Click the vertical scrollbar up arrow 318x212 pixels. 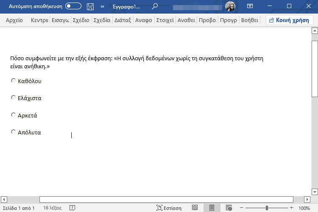pos(315,31)
